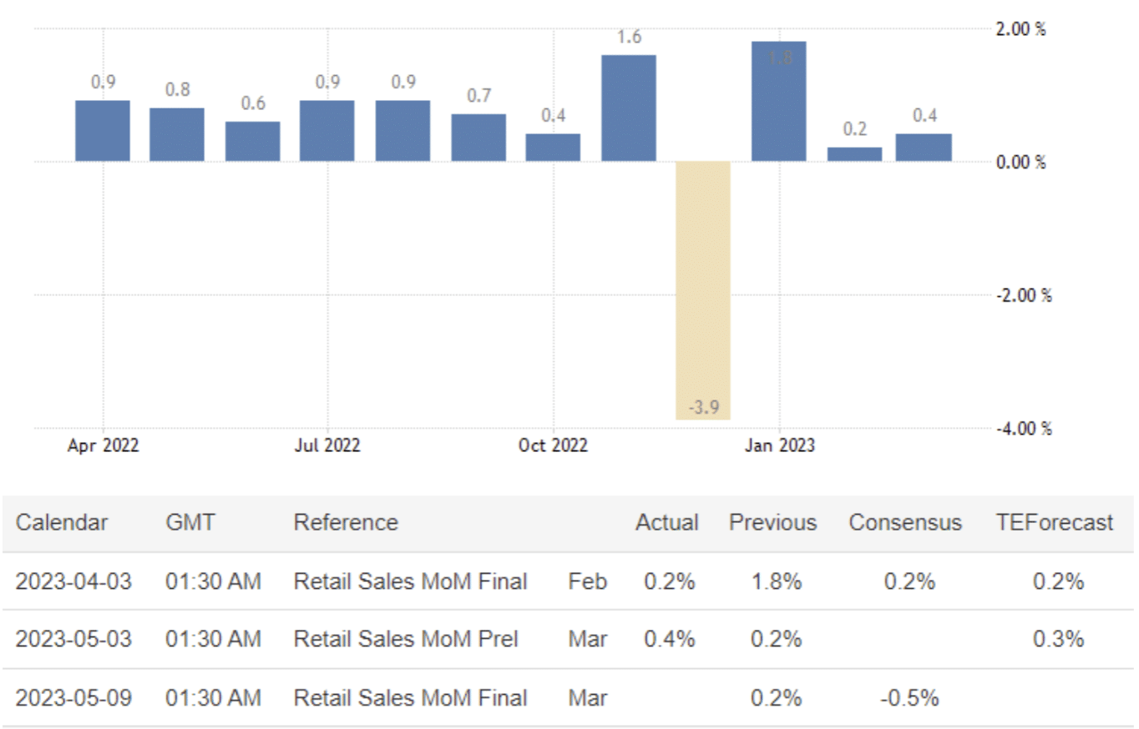This screenshot has height=729, width=1139.
Task: Click the Jan 2023 axis label
Action: click(779, 446)
